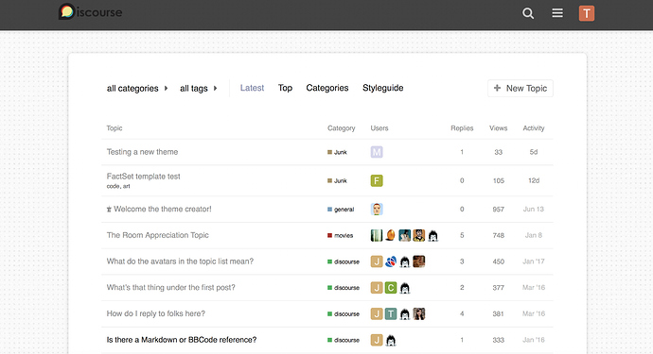Click the Category column header
Viewport: 653px width, 354px height.
tap(341, 128)
